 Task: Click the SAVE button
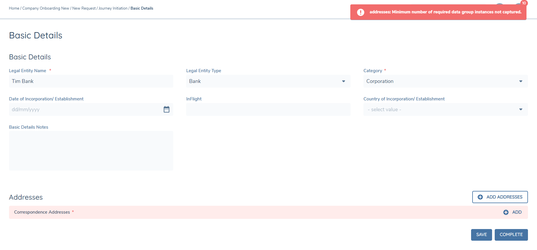tap(481, 235)
